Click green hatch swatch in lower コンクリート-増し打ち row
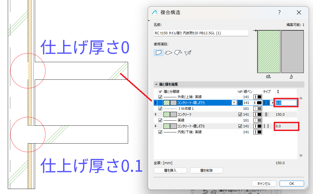 [x=167, y=126]
